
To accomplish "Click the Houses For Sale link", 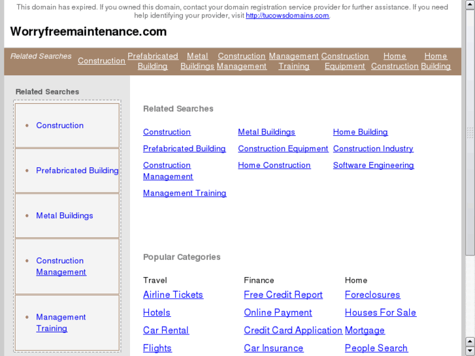I will 380,312.
